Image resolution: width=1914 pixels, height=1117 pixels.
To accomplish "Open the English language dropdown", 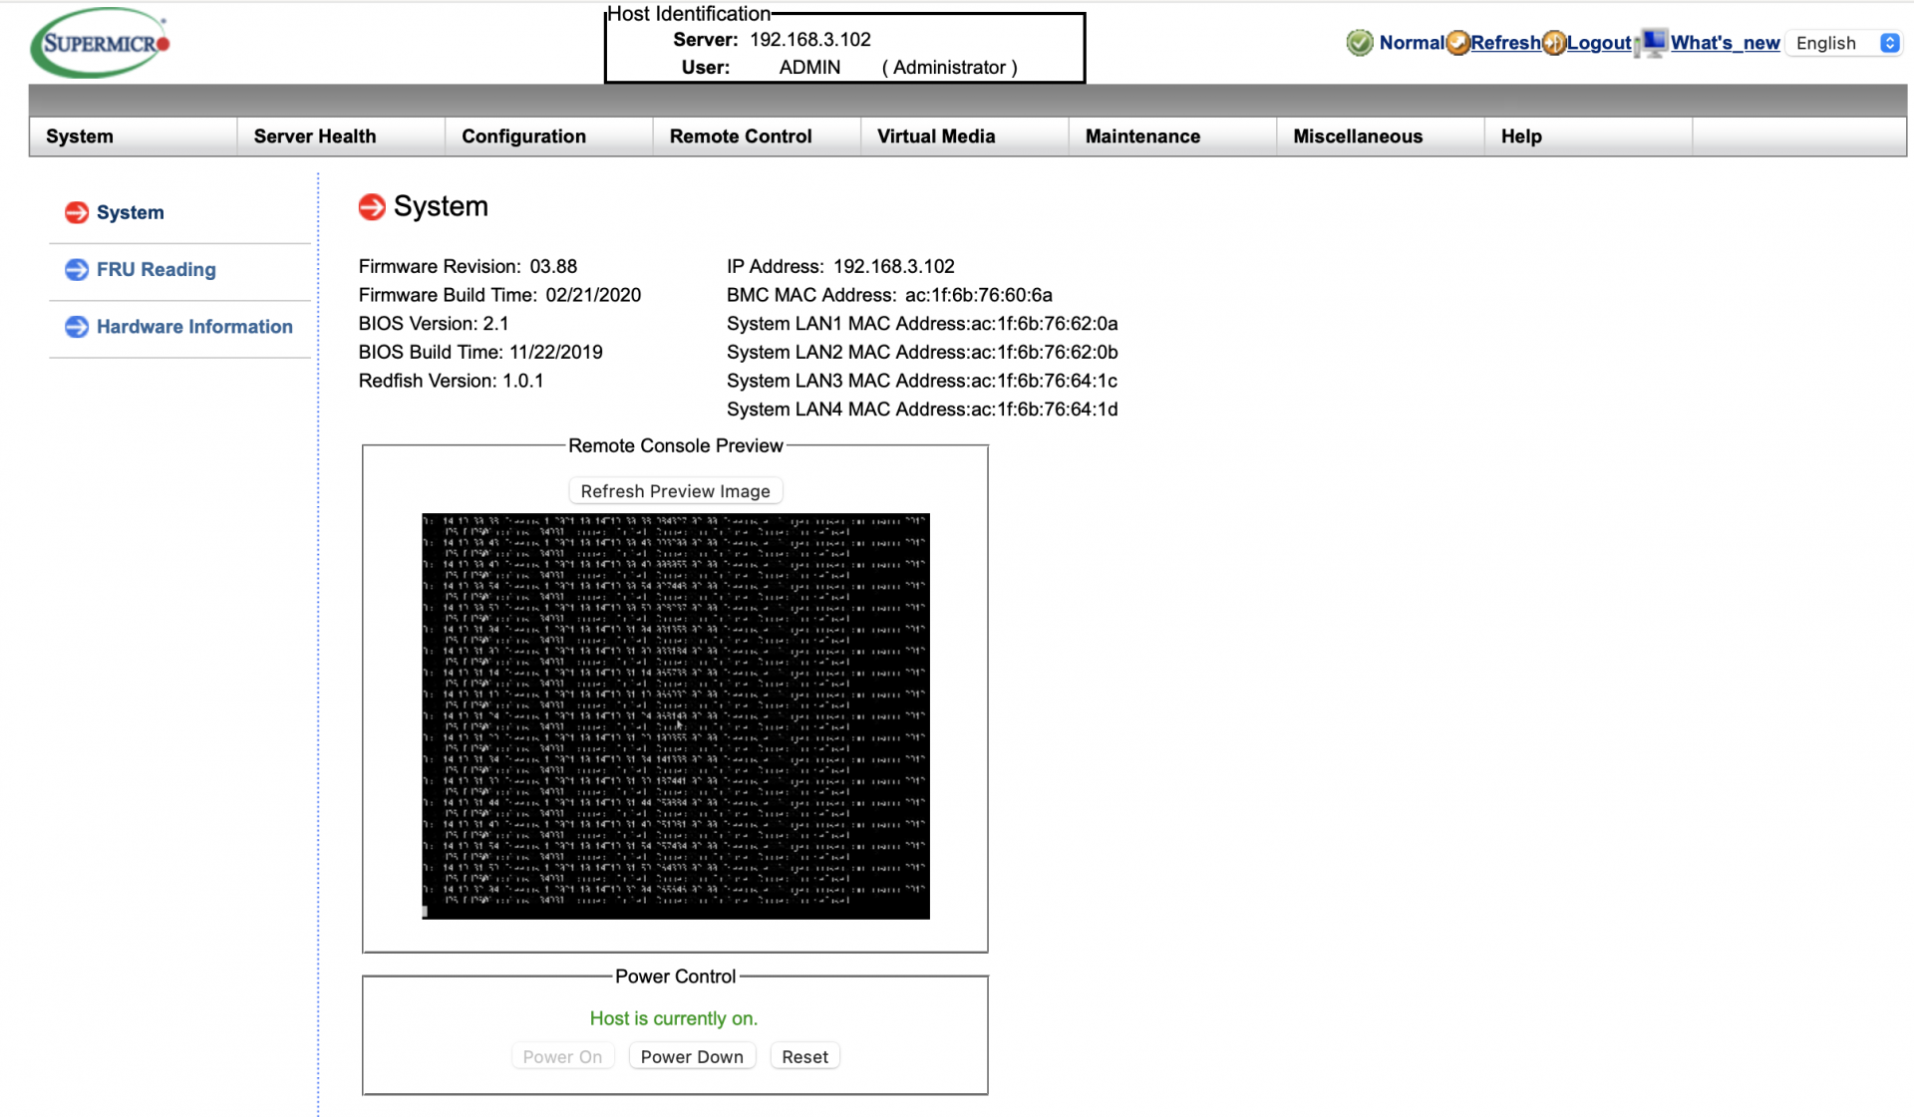I will click(x=1845, y=43).
